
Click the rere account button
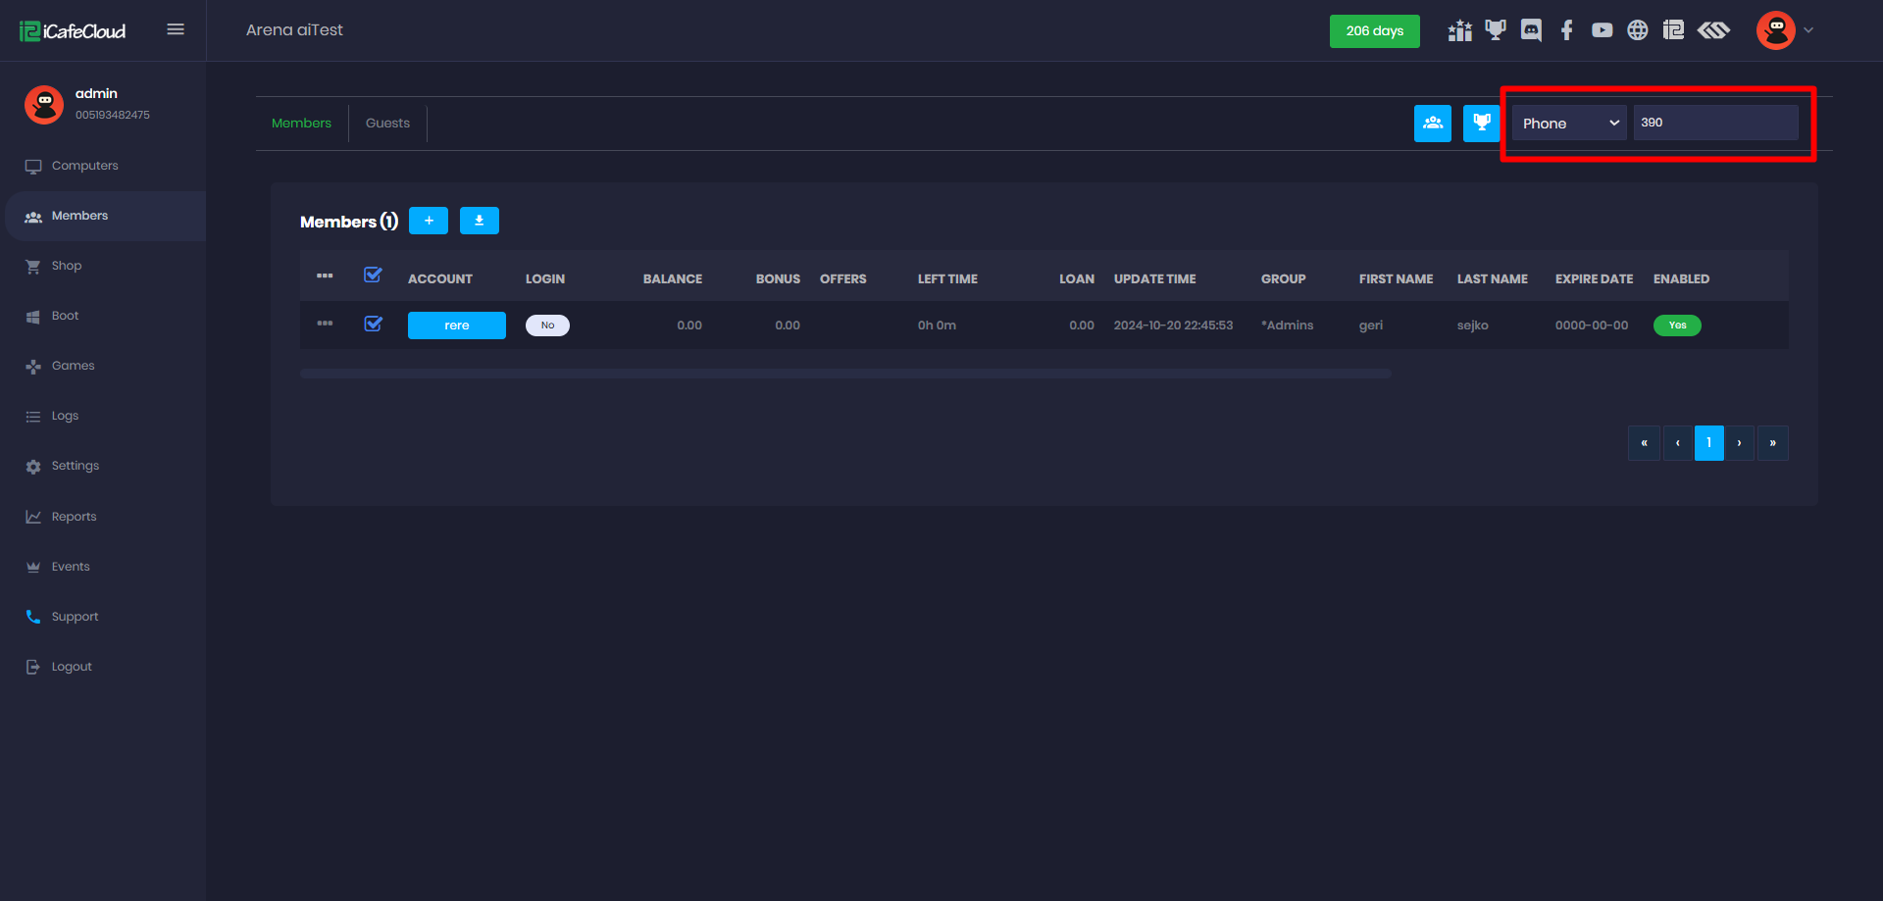coord(456,325)
